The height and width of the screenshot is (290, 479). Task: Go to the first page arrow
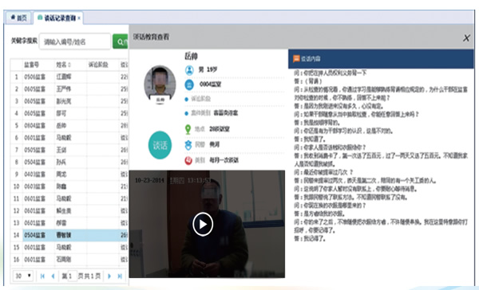[42, 276]
